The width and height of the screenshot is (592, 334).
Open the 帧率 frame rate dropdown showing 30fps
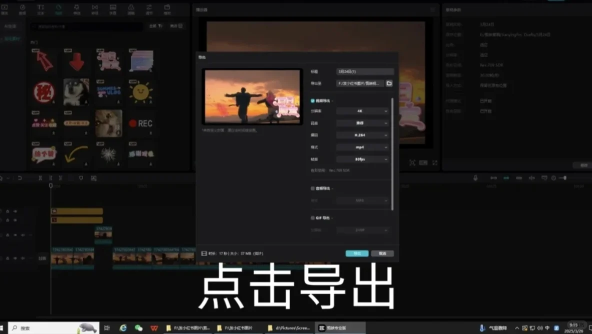click(362, 159)
